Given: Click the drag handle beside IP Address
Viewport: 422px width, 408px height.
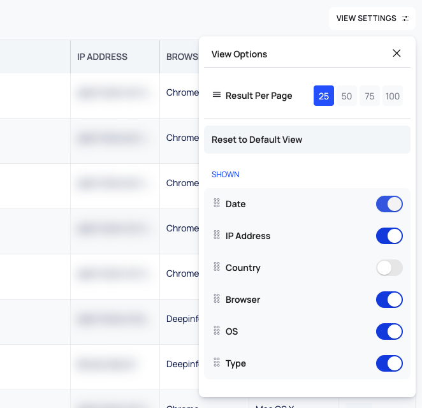Looking at the screenshot, I should tap(217, 235).
